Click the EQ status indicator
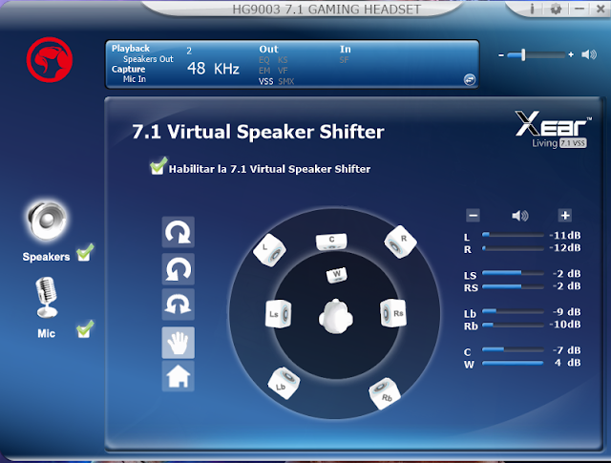611x463 pixels. [264, 60]
